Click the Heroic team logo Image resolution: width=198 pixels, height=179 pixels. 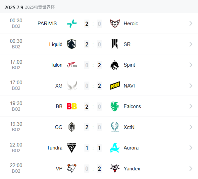click(115, 24)
